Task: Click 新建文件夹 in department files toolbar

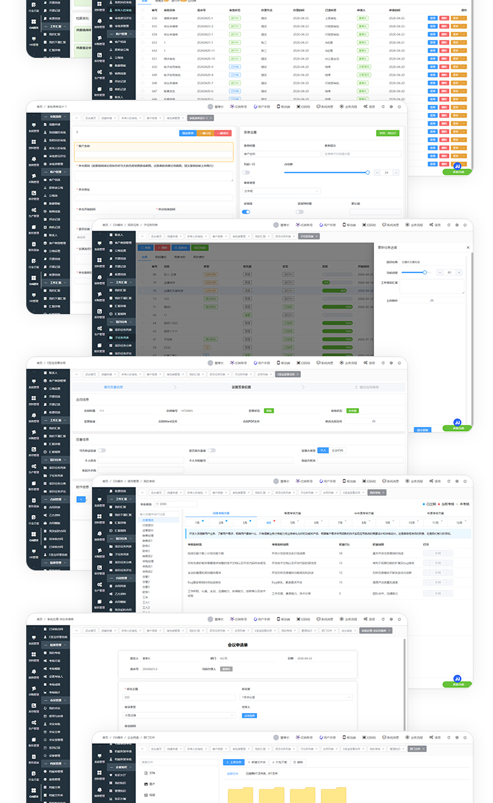Action: pyautogui.click(x=257, y=762)
